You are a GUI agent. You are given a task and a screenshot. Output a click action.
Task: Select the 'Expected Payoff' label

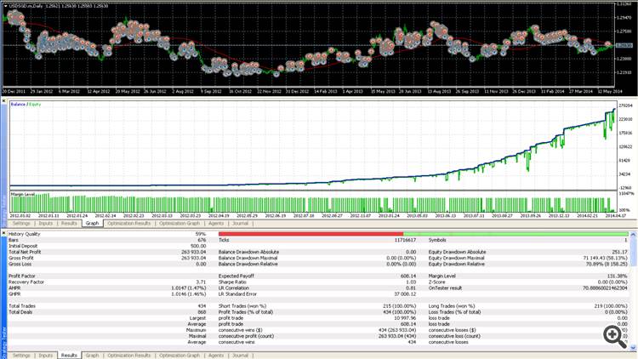pyautogui.click(x=236, y=276)
